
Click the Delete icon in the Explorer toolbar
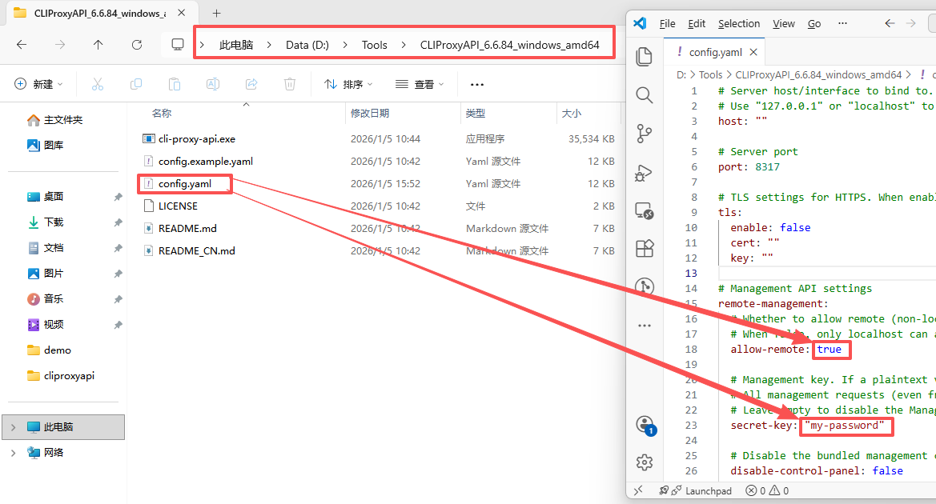click(289, 83)
